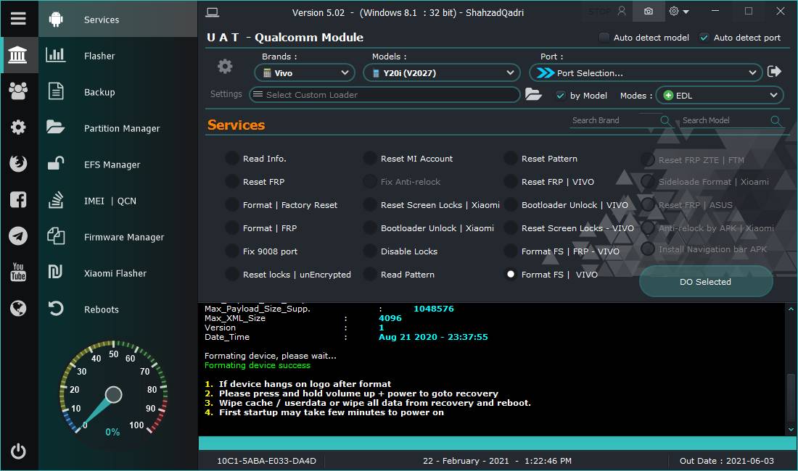The height and width of the screenshot is (471, 798).
Task: Click the power icon at bottom left
Action: pos(18,451)
